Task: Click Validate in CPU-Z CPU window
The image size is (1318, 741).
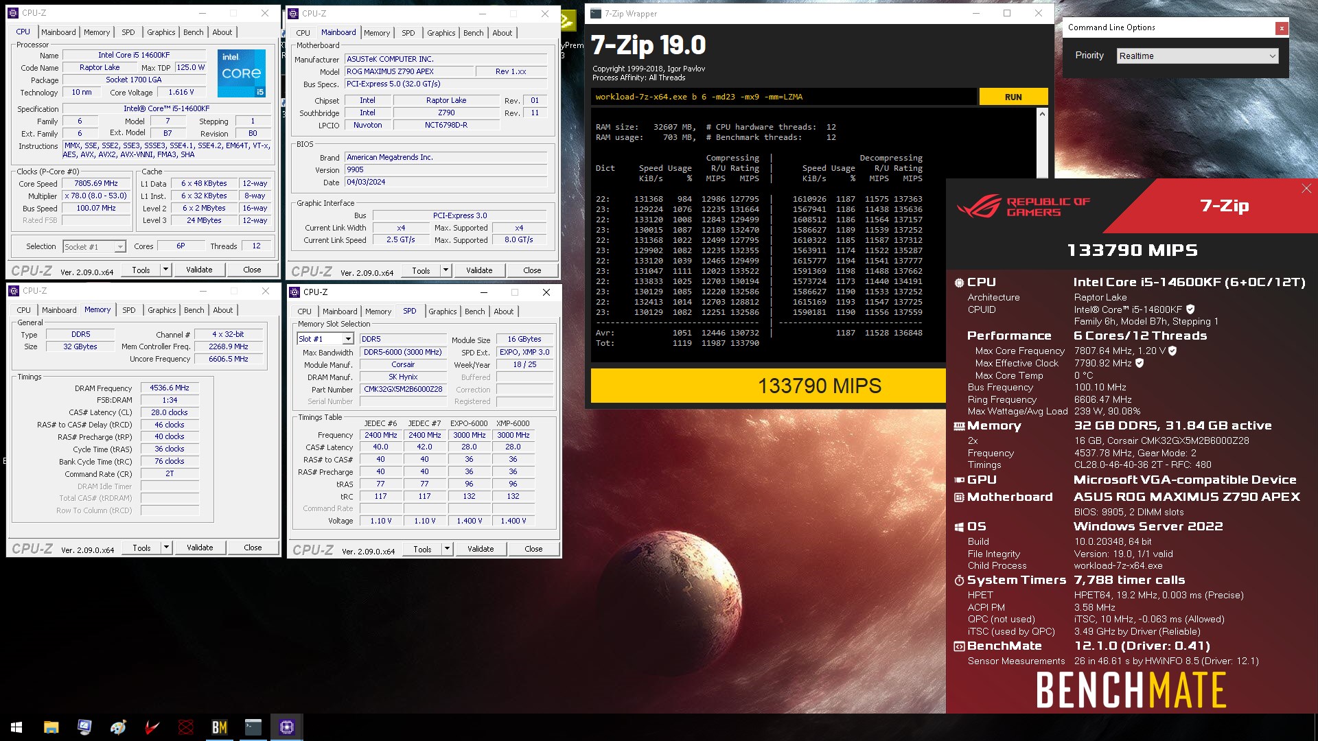Action: (199, 270)
